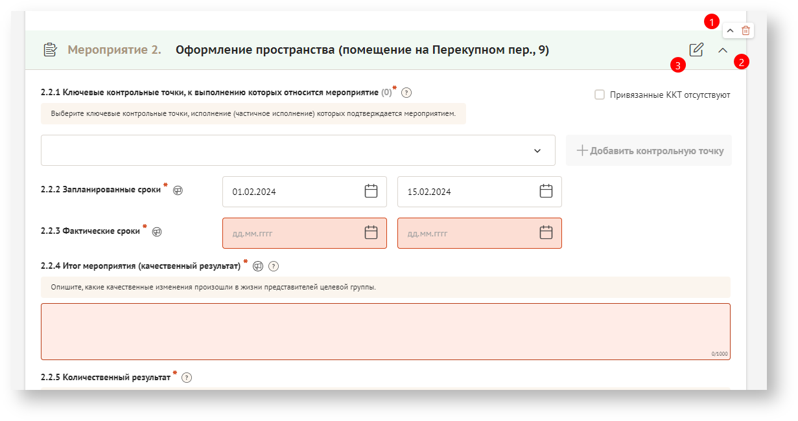
Task: Delete the event using the red trash icon
Action: tap(745, 30)
